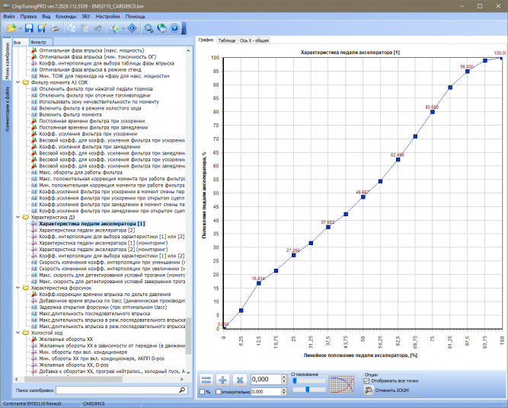Screen dimensions: 508x408
Task: Select Макс.длительность последовательного впрыска item
Action: 94,314
